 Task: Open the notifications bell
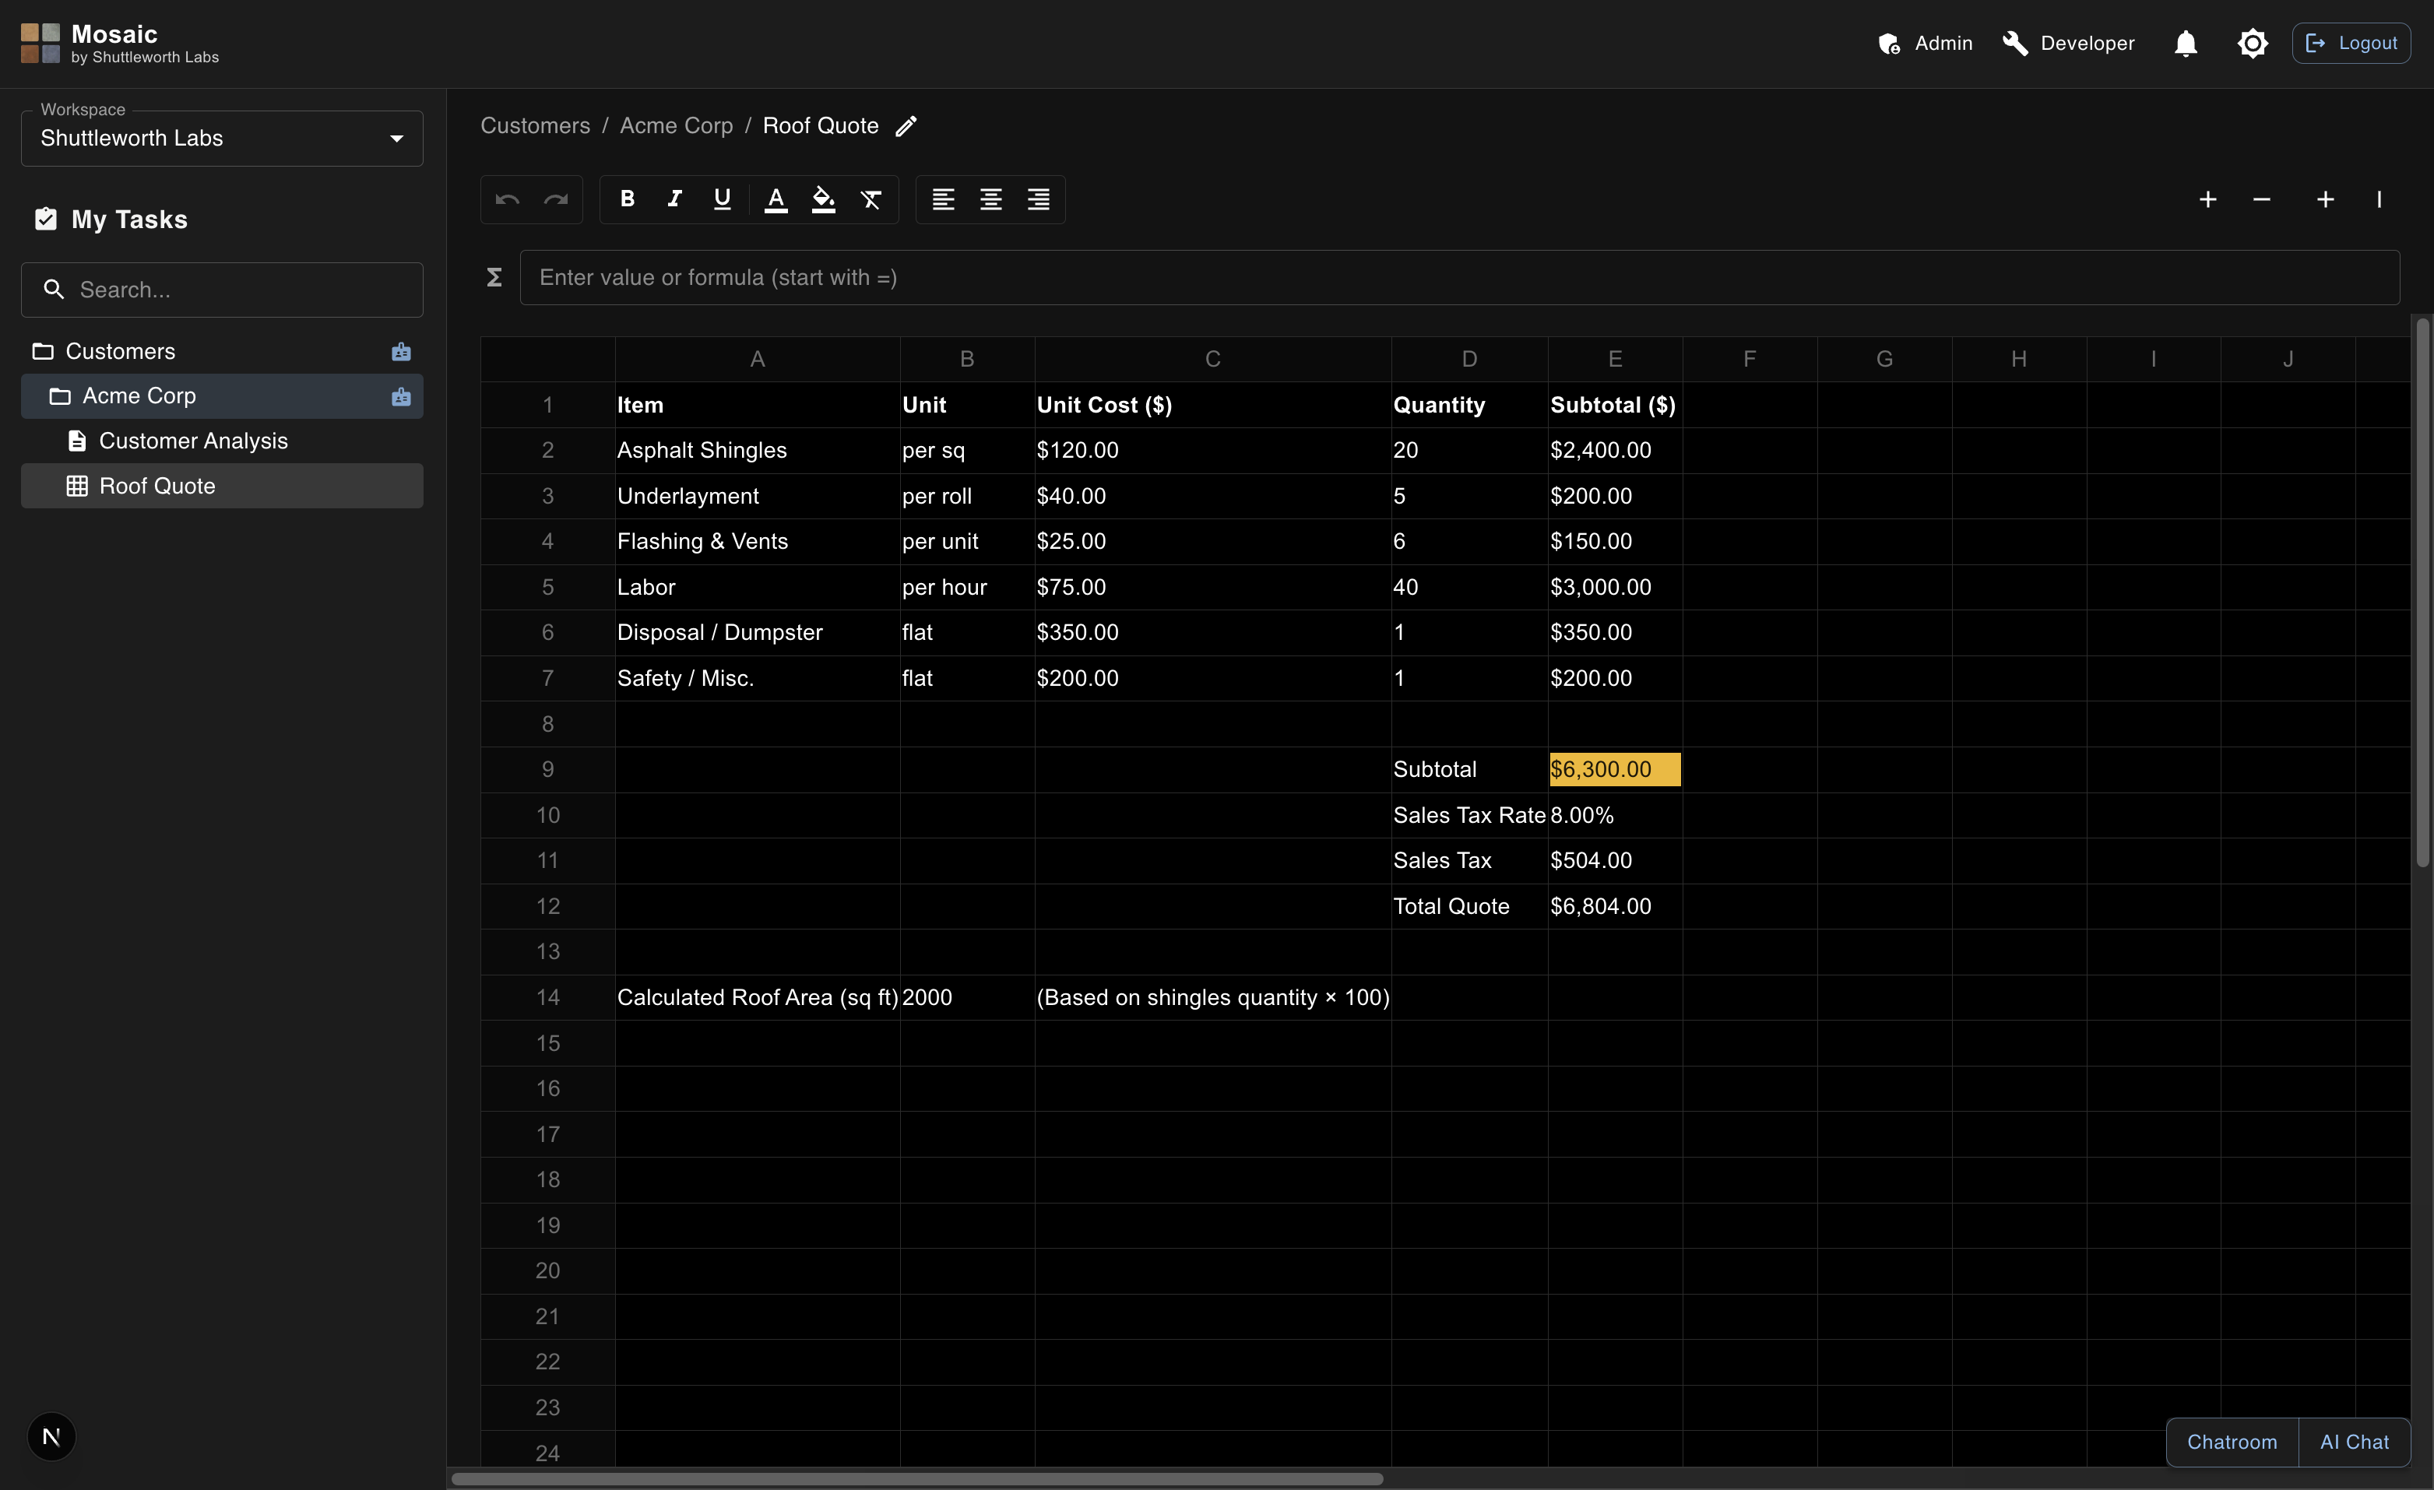pos(2185,44)
